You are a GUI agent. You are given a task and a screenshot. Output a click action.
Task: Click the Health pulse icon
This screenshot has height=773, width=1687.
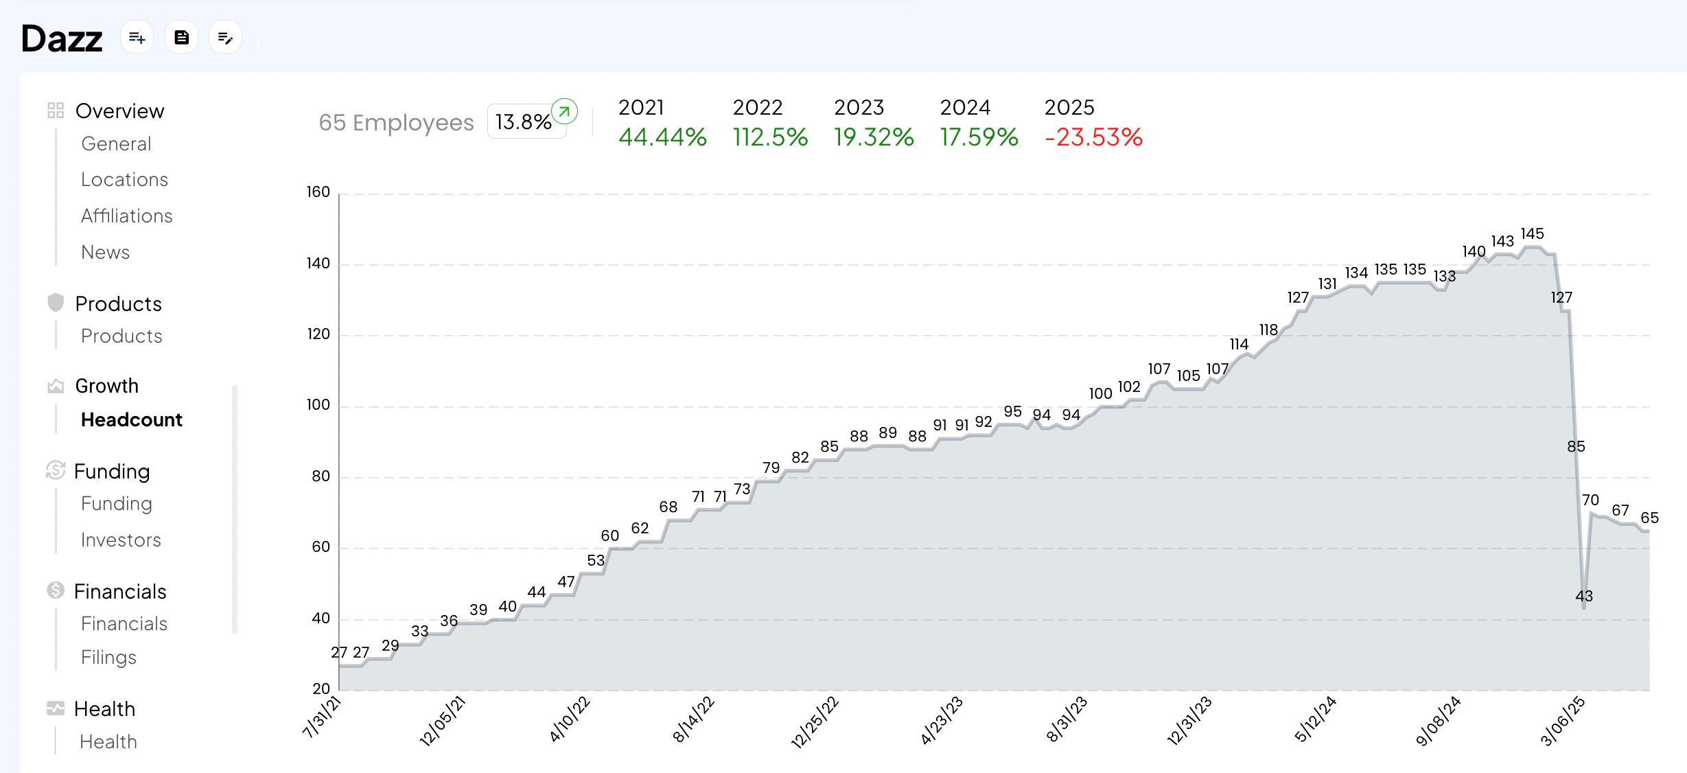[56, 708]
